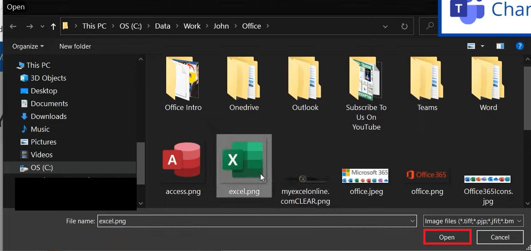The height and width of the screenshot is (251, 531).
Task: Select Videos in navigation pane
Action: (x=37, y=155)
